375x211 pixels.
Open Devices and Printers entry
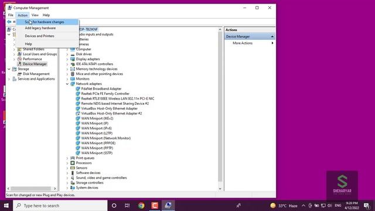tap(47, 36)
